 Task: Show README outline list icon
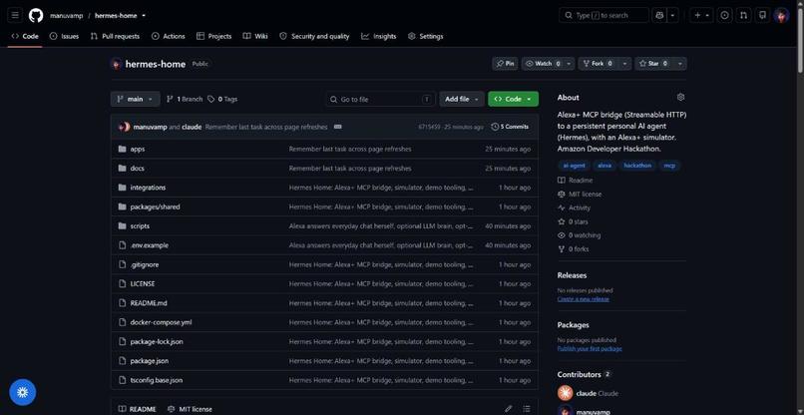click(x=527, y=409)
